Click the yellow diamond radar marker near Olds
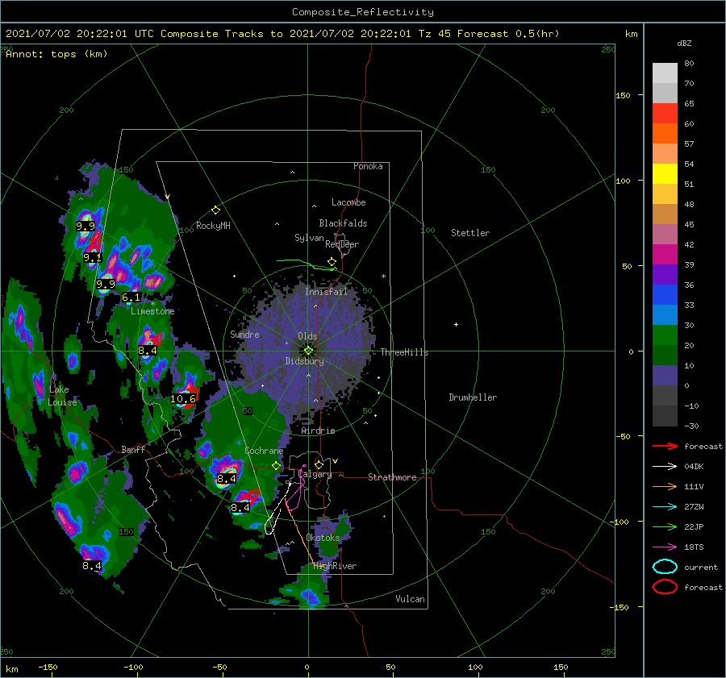The width and height of the screenshot is (726, 678). (x=308, y=351)
